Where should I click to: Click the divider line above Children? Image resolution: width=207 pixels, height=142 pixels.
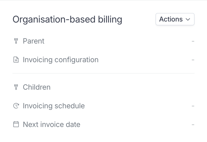(x=103, y=73)
